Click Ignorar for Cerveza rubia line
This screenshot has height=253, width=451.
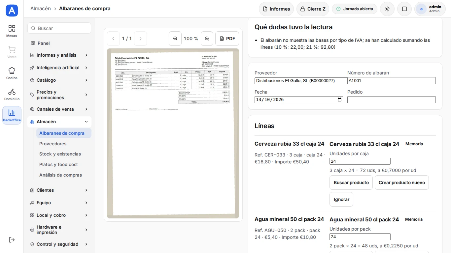(341, 199)
